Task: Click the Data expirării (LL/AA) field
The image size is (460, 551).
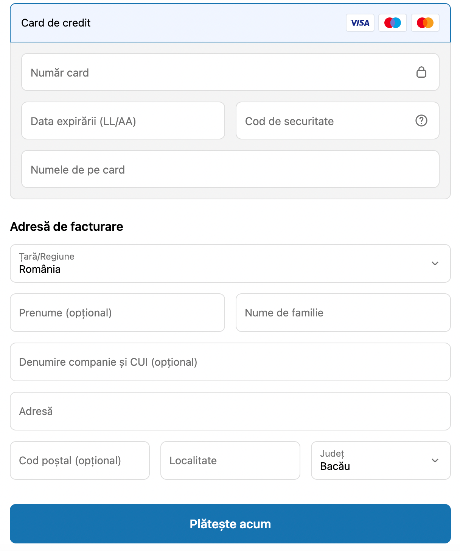Action: coord(123,121)
